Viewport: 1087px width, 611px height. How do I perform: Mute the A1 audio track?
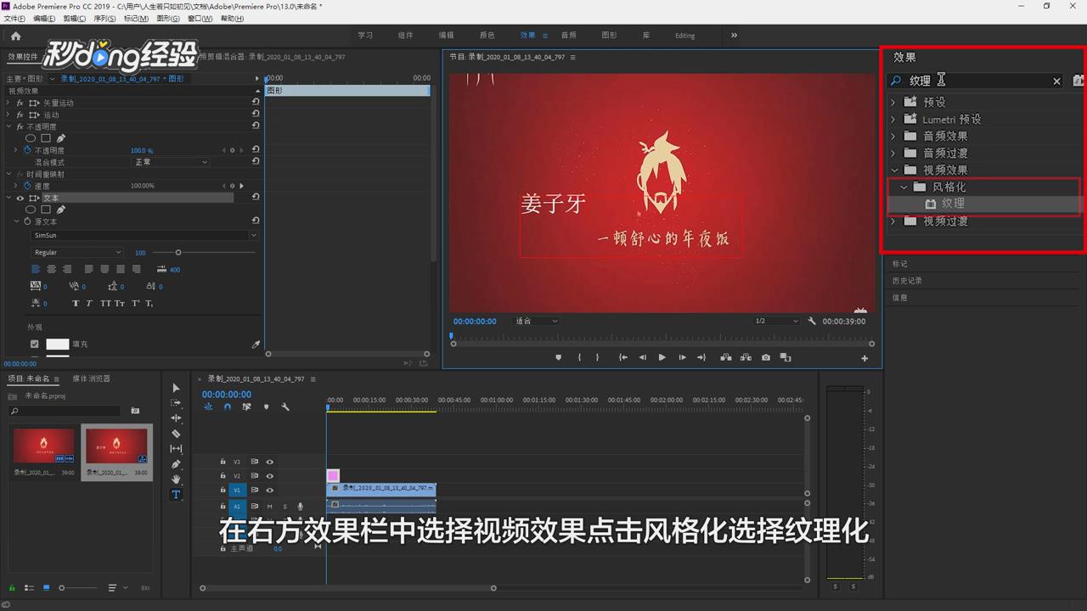pos(269,507)
